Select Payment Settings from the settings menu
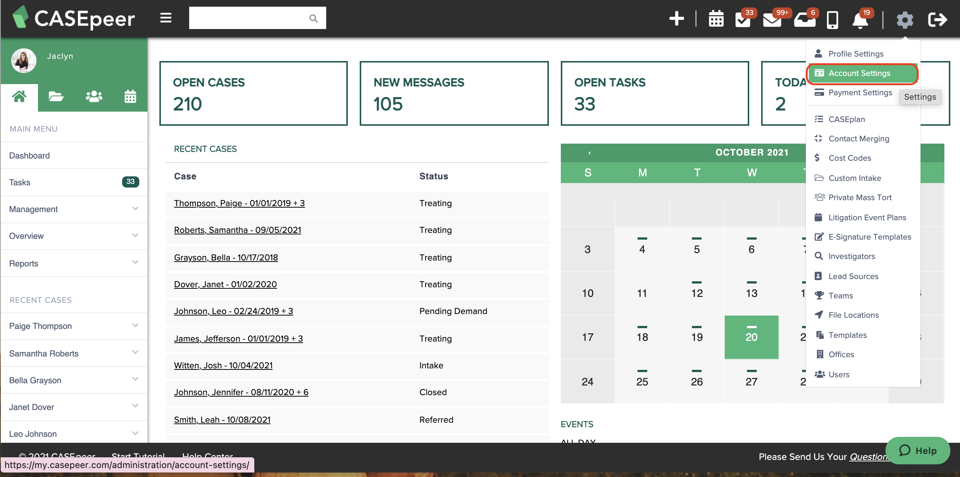Screen dimensions: 960x477 pos(860,93)
